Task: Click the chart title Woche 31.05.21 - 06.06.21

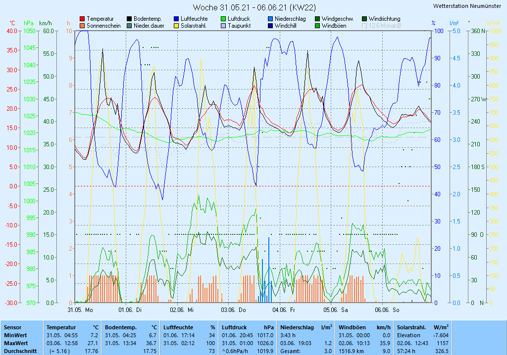Action: tap(253, 7)
